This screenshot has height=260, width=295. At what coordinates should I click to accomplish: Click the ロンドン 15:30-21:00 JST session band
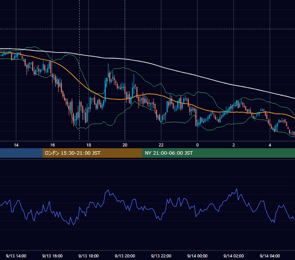(x=92, y=153)
